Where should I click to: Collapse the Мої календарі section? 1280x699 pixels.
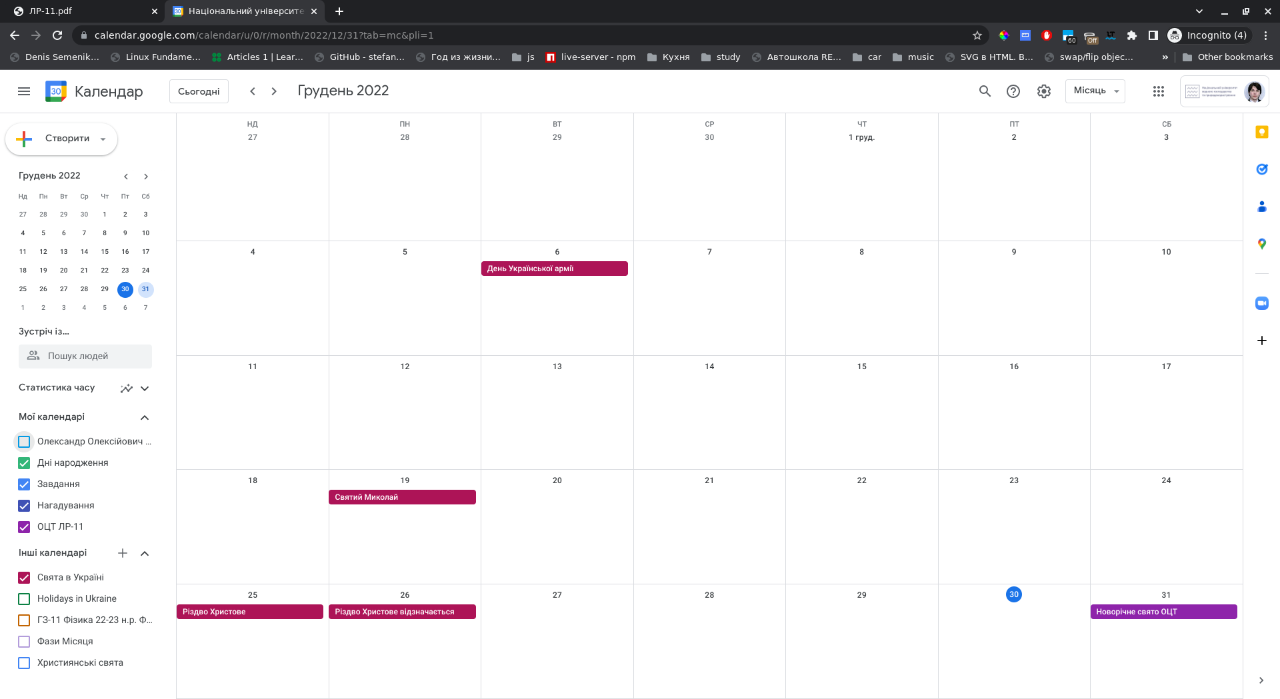click(145, 417)
